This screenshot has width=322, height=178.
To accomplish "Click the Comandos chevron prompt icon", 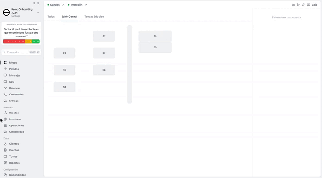I will coord(4,53).
